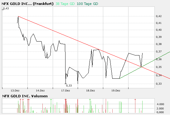Click the 0,41 price axis label
The image size is (170, 119).
pos(159,23)
